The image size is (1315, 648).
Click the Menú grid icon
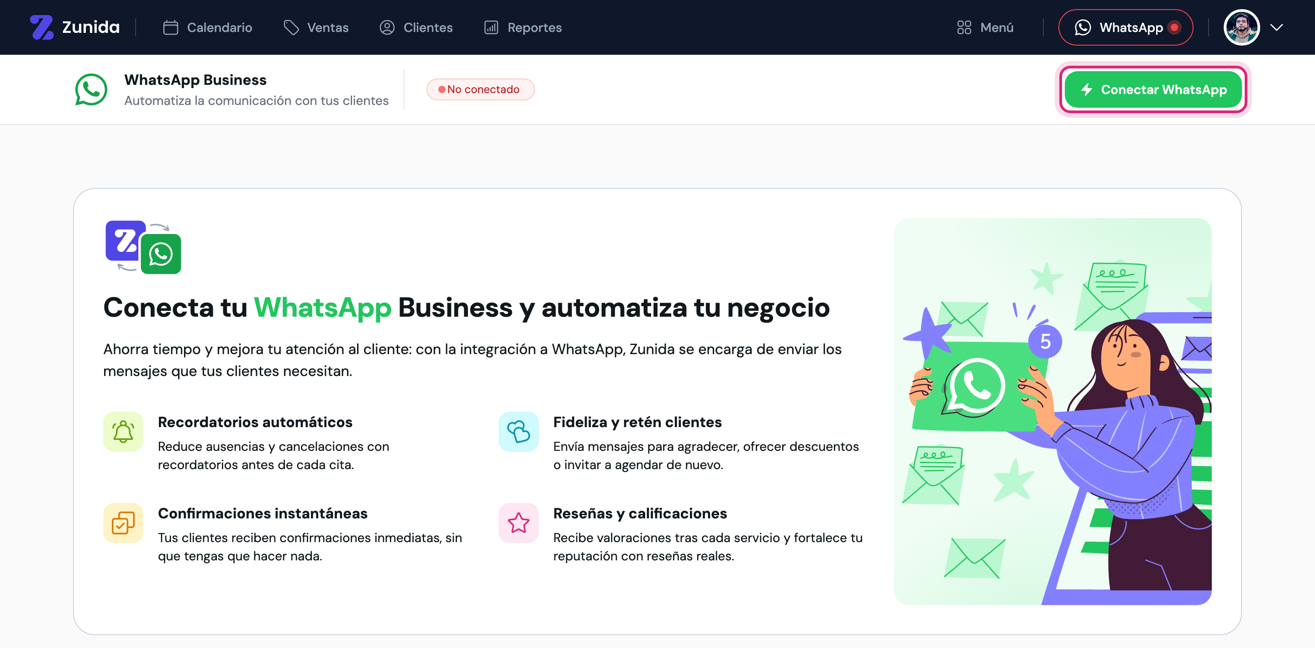pyautogui.click(x=964, y=27)
